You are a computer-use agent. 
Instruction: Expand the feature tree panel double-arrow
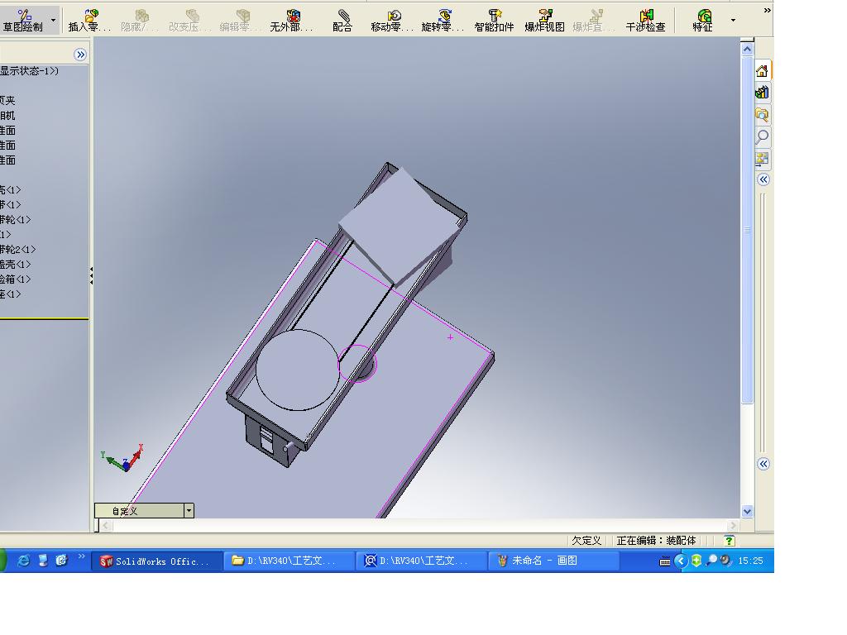(80, 55)
